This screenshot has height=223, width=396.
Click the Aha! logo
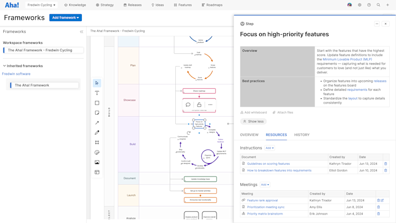[x=12, y=5]
